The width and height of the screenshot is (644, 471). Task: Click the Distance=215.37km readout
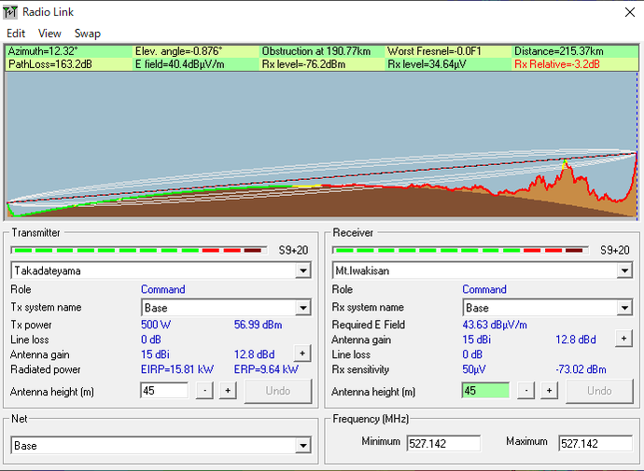pyautogui.click(x=559, y=51)
